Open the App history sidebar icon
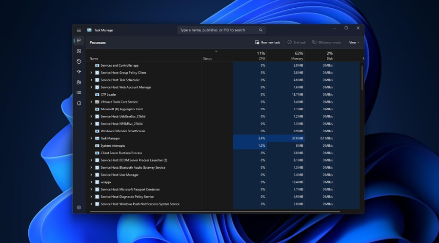 pyautogui.click(x=79, y=61)
